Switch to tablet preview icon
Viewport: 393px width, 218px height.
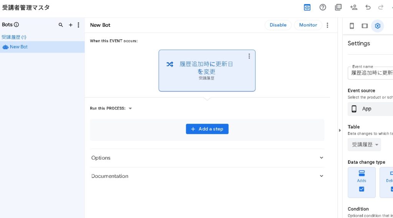[365, 26]
